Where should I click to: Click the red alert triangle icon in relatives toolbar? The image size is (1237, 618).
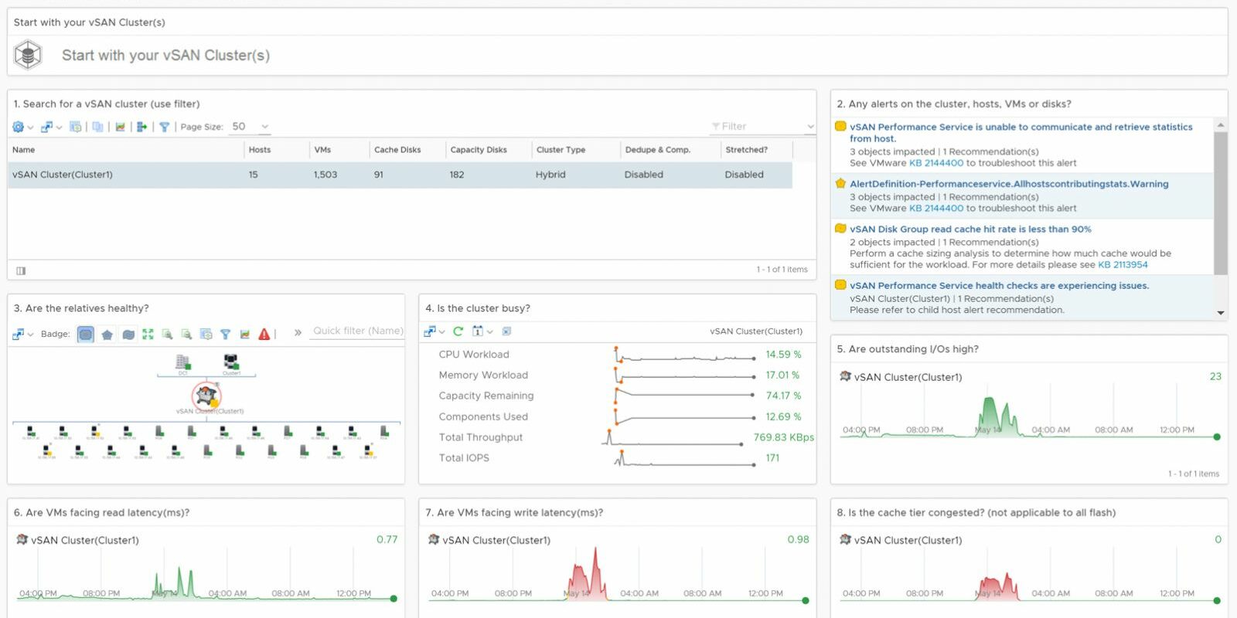264,334
